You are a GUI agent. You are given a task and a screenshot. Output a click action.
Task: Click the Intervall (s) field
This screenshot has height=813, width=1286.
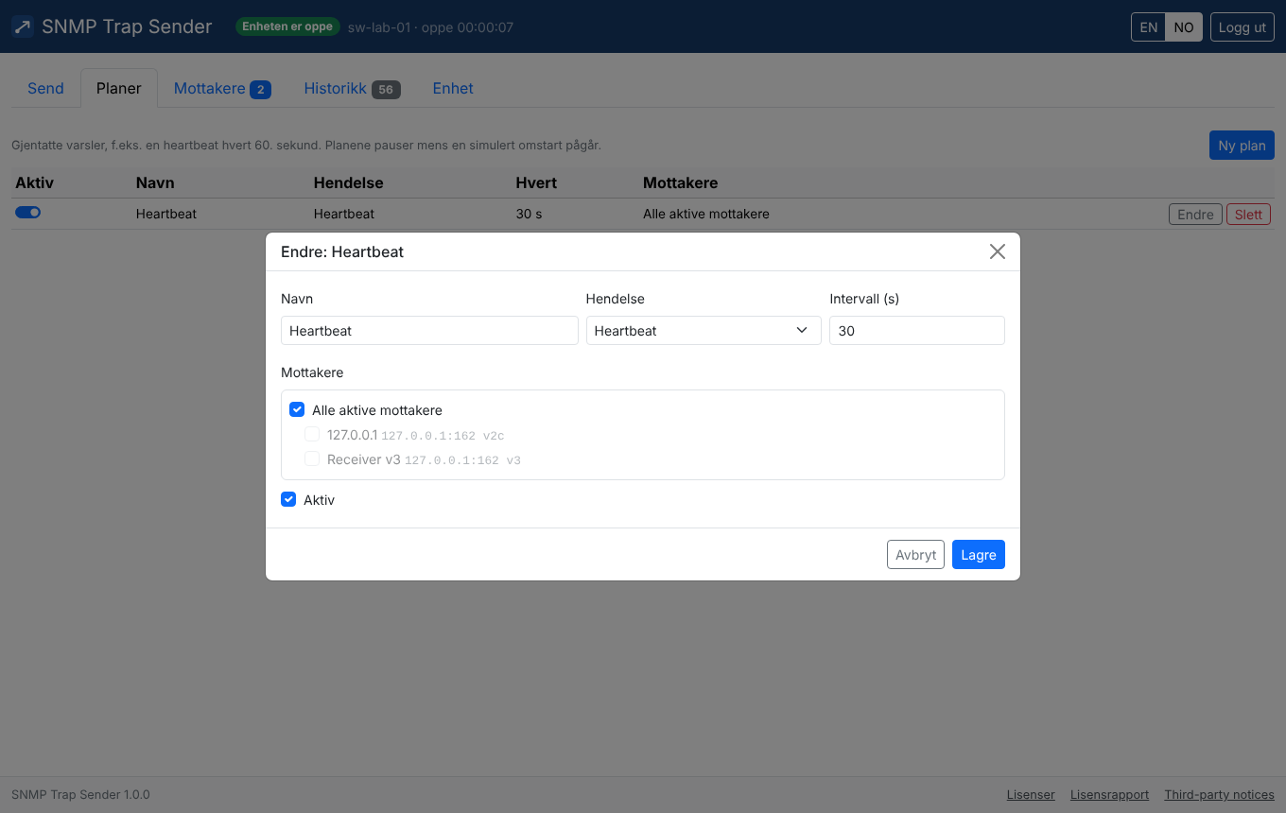917,331
